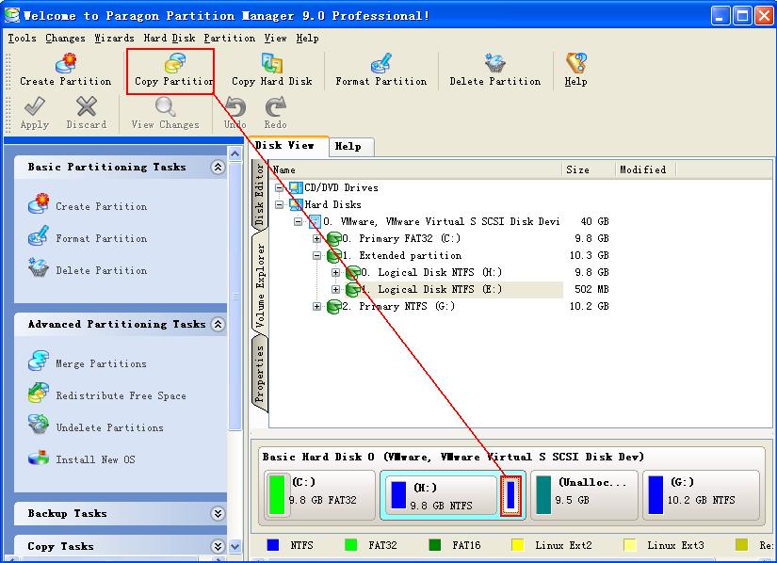
Task: Switch to the Help tab beside Disk View
Action: (351, 147)
